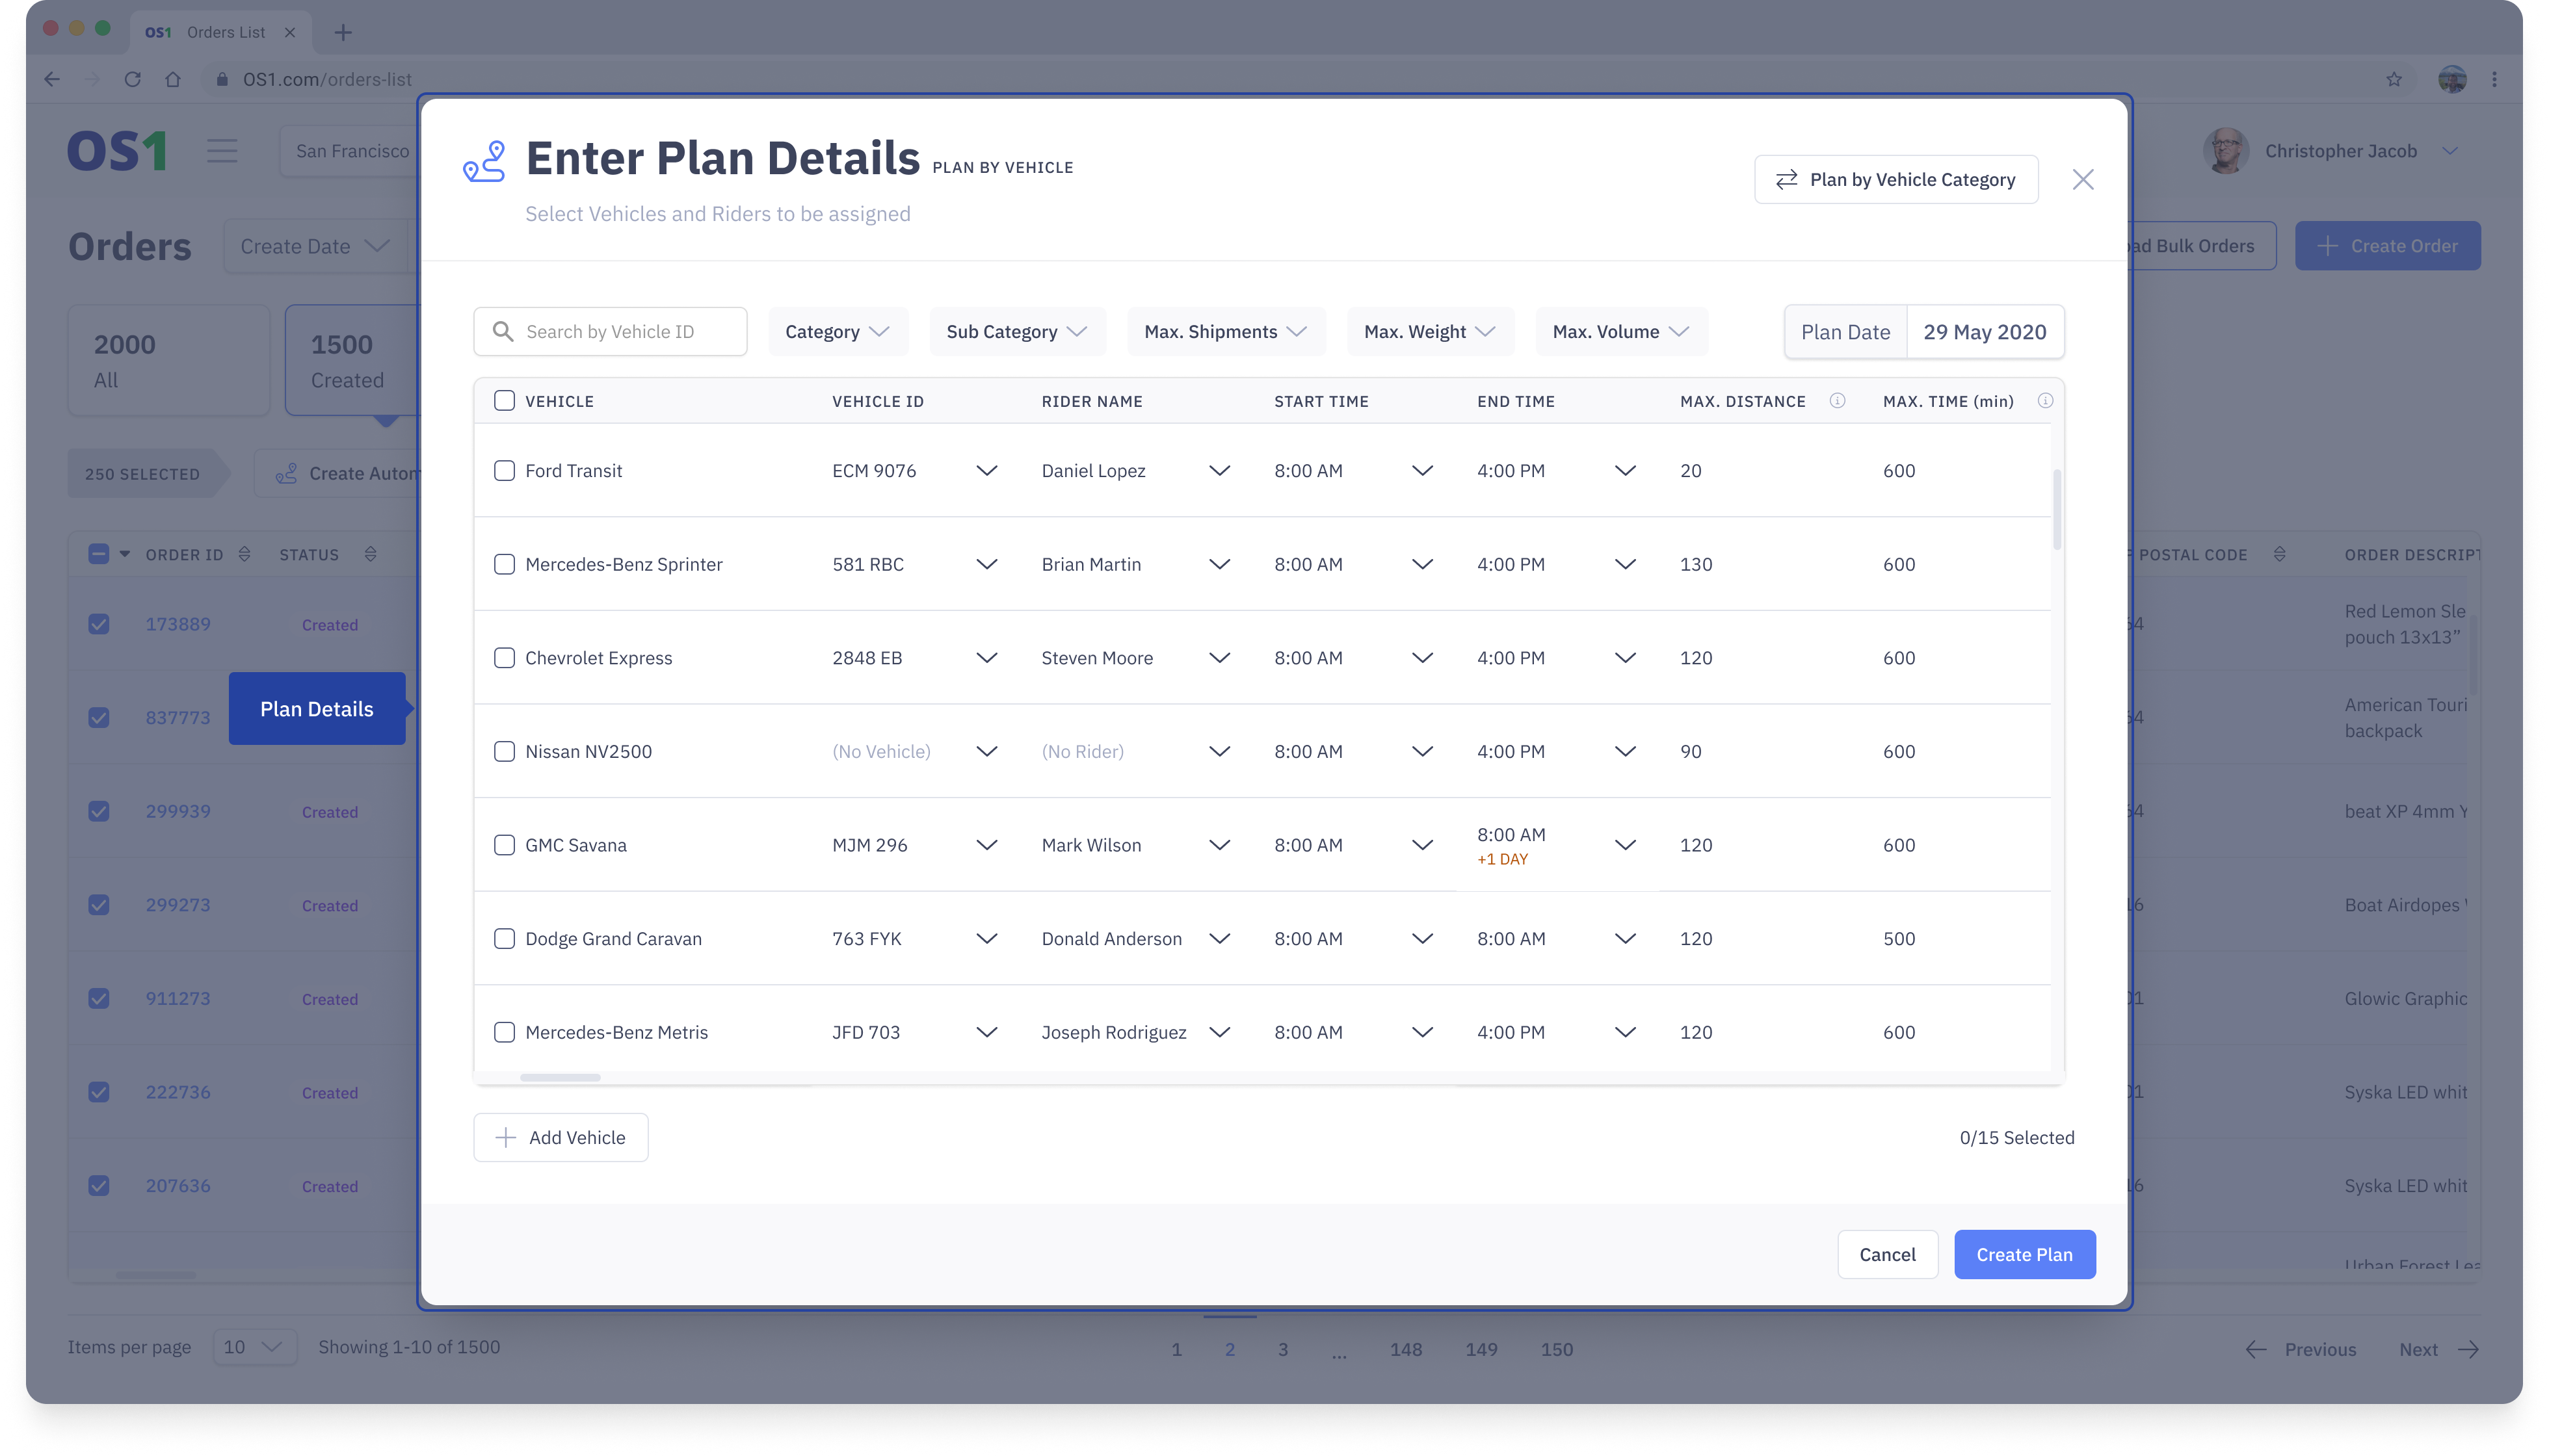Close the Enter Plan Details dialog

click(2083, 179)
